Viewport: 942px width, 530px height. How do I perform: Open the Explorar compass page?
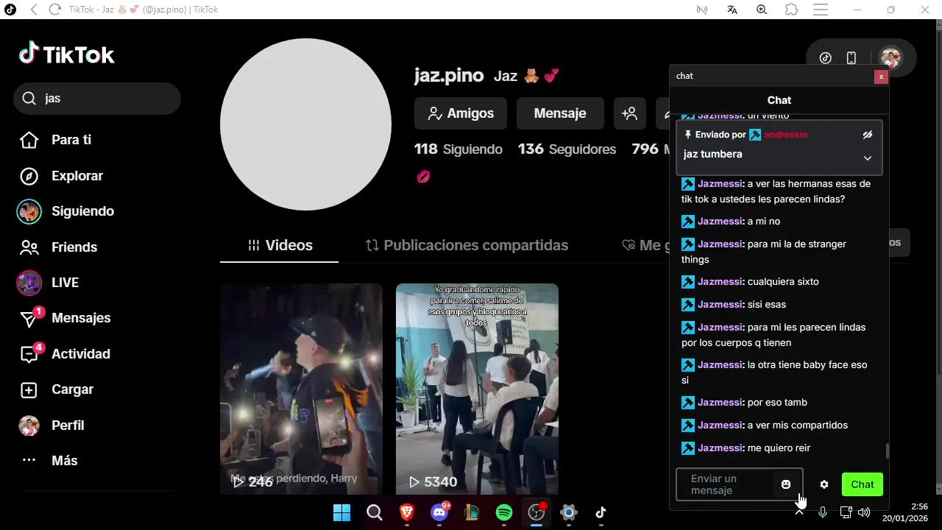point(62,176)
